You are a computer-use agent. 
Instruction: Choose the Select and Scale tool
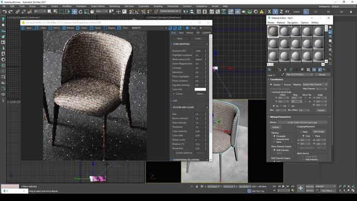[86, 12]
